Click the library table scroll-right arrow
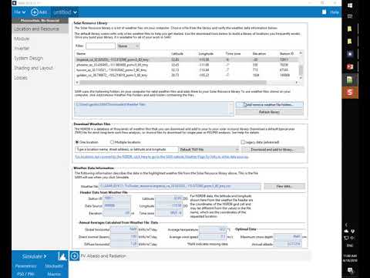The image size is (370, 278). [297, 83]
